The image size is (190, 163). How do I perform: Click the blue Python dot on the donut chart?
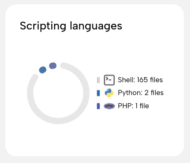(42, 70)
